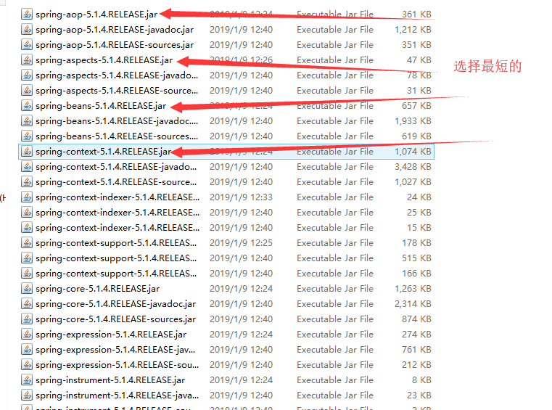552x410 pixels.
Task: Click the icon of the 619 KB spring-beans sources jar
Action: [x=27, y=136]
